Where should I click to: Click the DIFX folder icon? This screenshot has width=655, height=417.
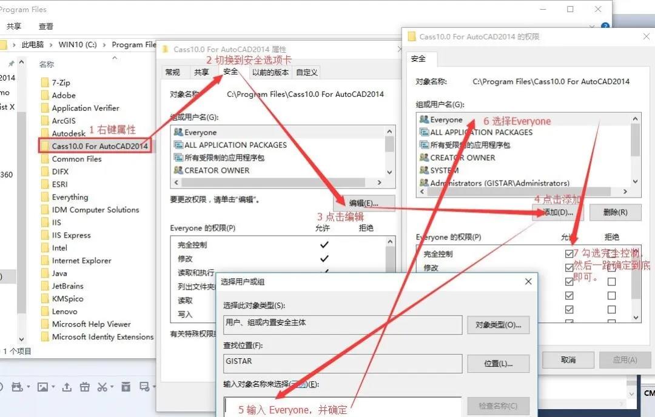(45, 171)
